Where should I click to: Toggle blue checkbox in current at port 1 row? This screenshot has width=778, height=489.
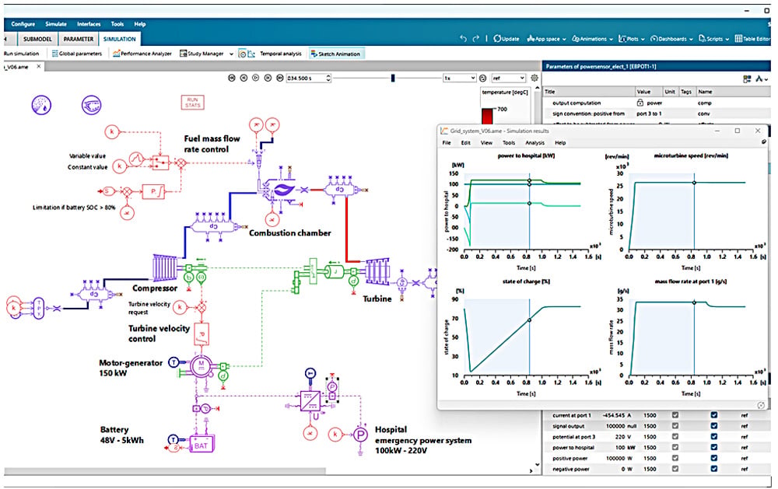coord(714,415)
